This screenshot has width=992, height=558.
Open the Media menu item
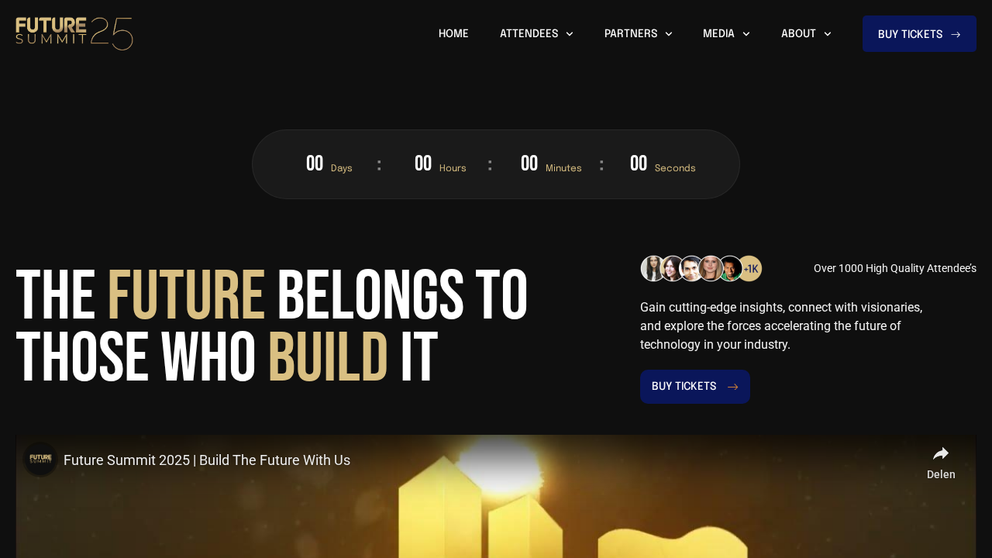click(x=718, y=34)
